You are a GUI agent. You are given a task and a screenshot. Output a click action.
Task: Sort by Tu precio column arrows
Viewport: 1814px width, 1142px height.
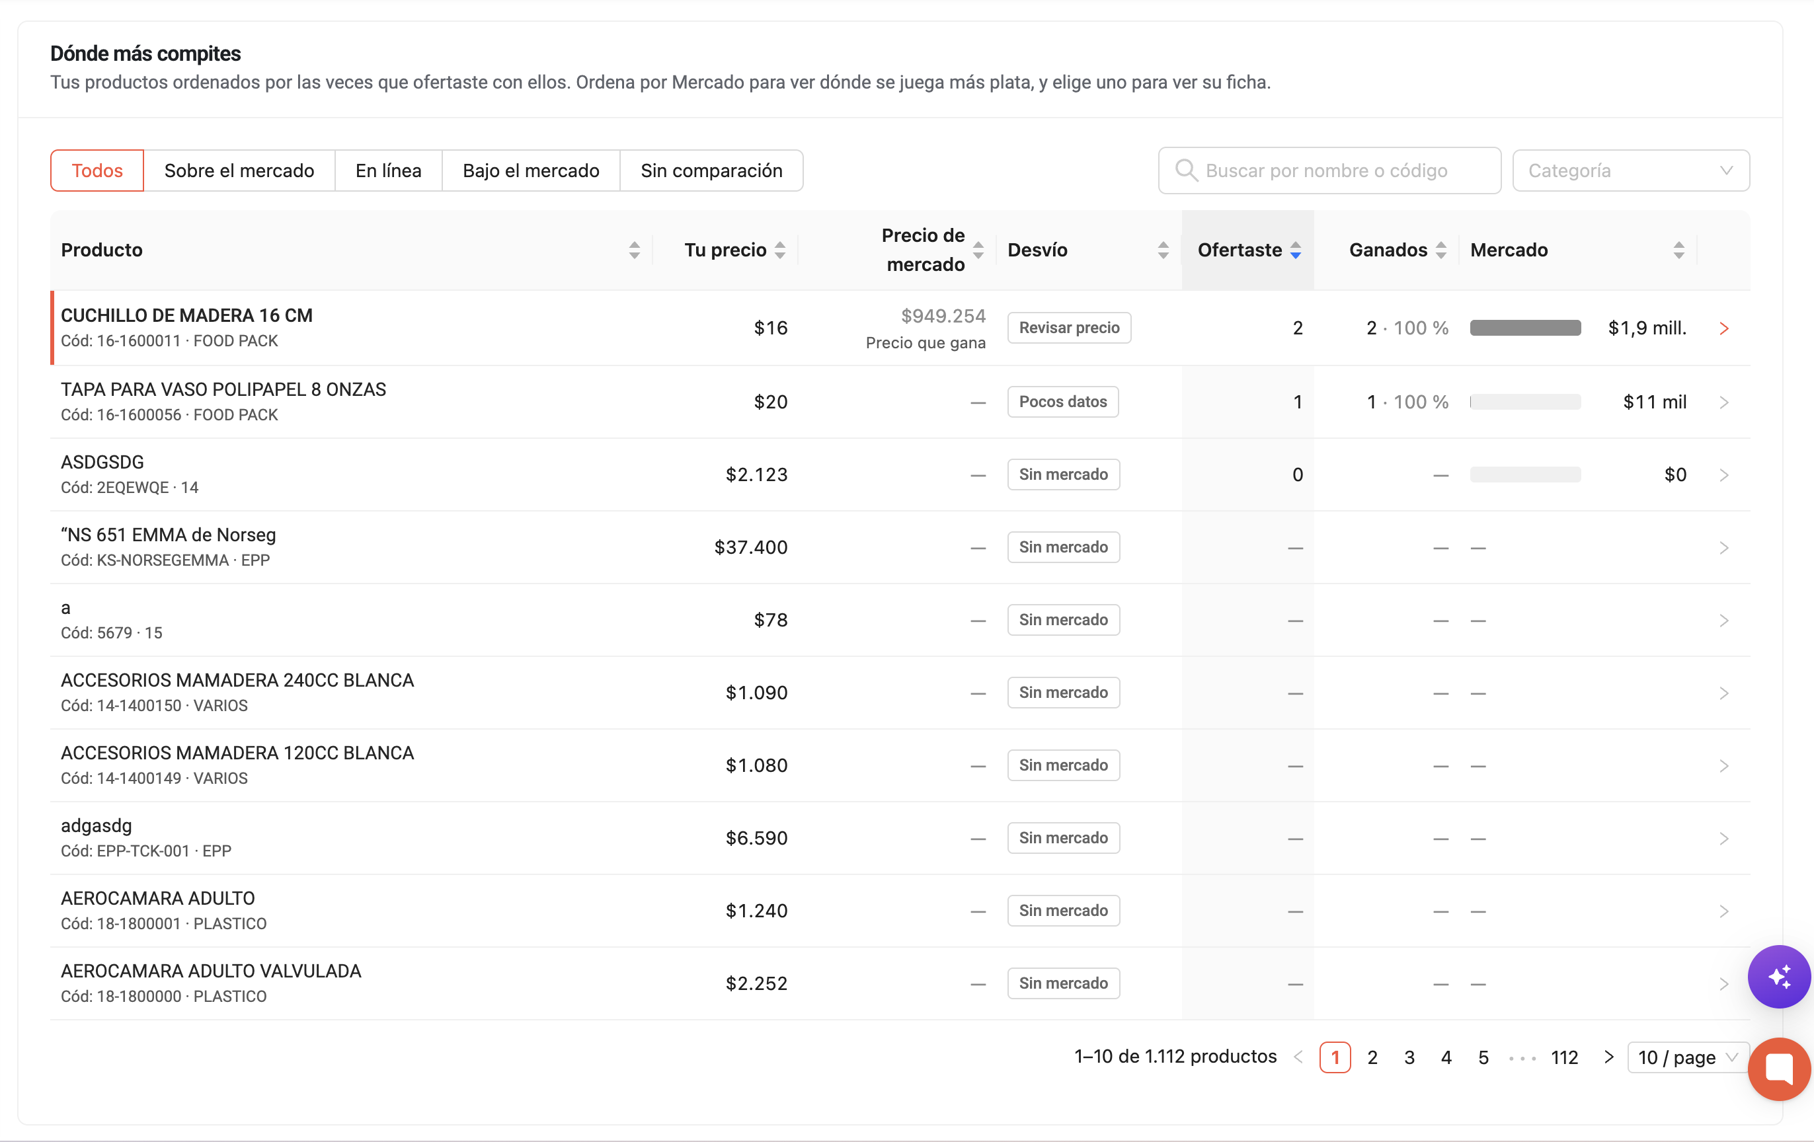click(x=779, y=250)
